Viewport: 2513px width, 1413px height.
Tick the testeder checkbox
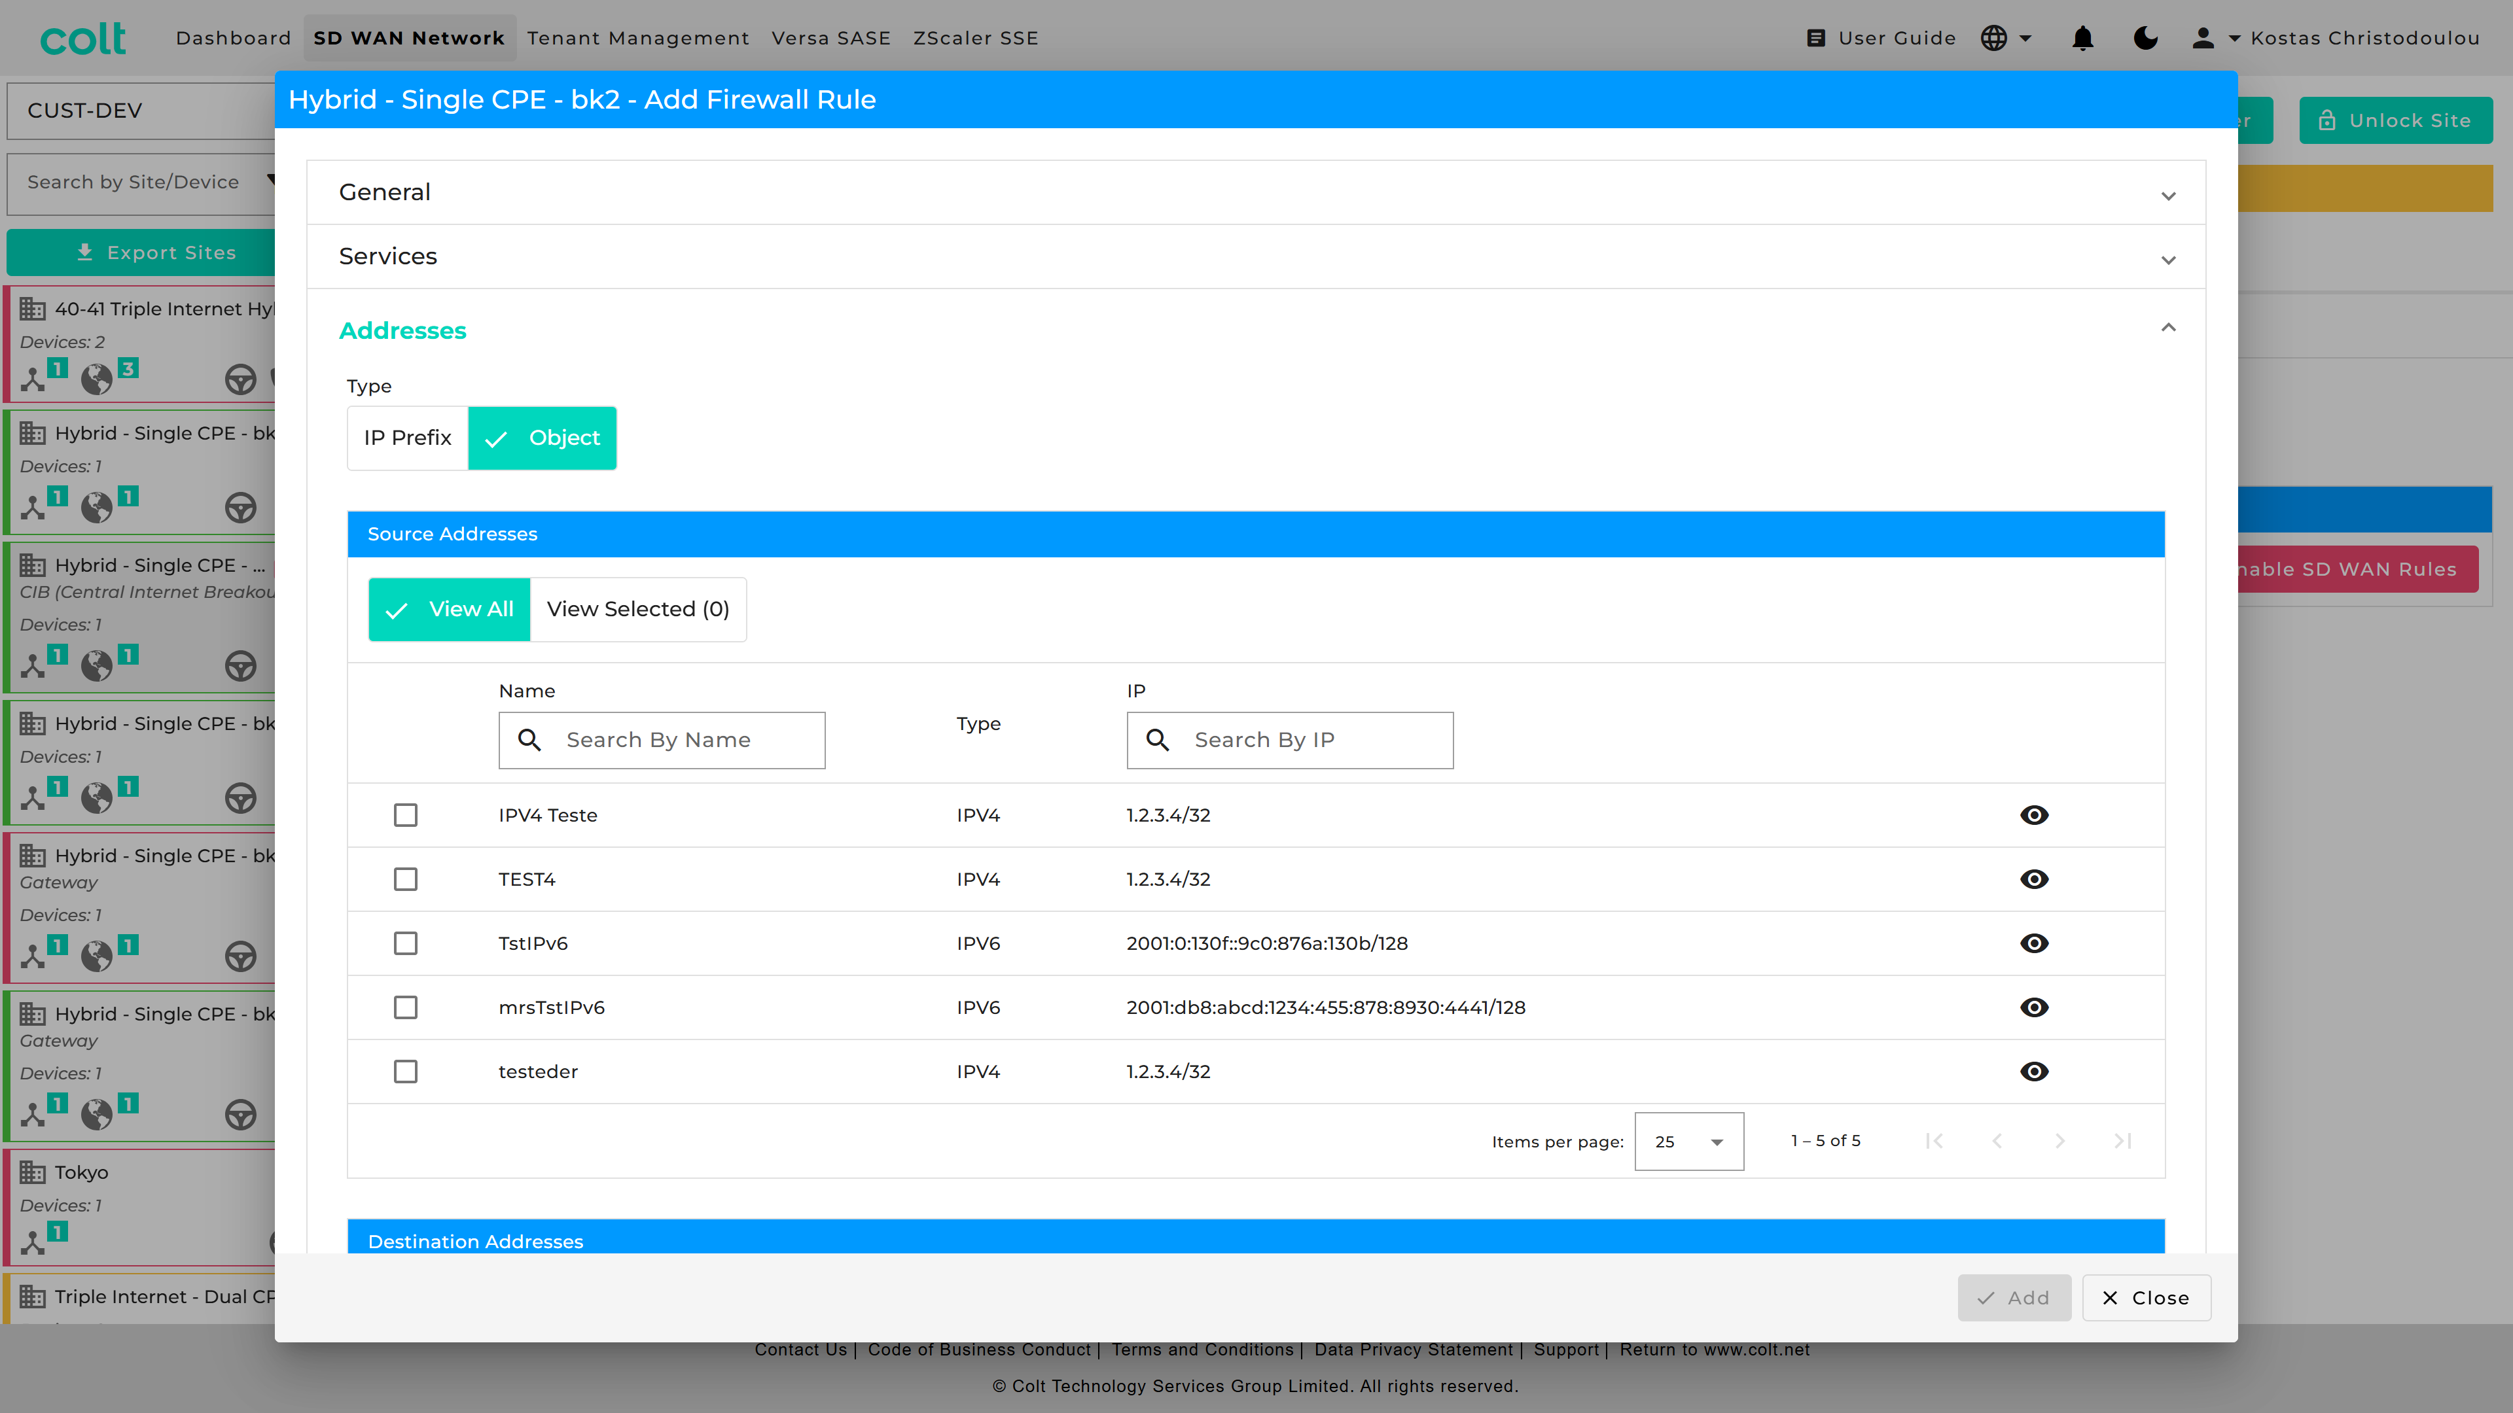pyautogui.click(x=406, y=1072)
